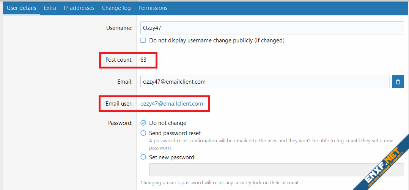Open the Extra tab
The image size is (409, 190).
[50, 8]
